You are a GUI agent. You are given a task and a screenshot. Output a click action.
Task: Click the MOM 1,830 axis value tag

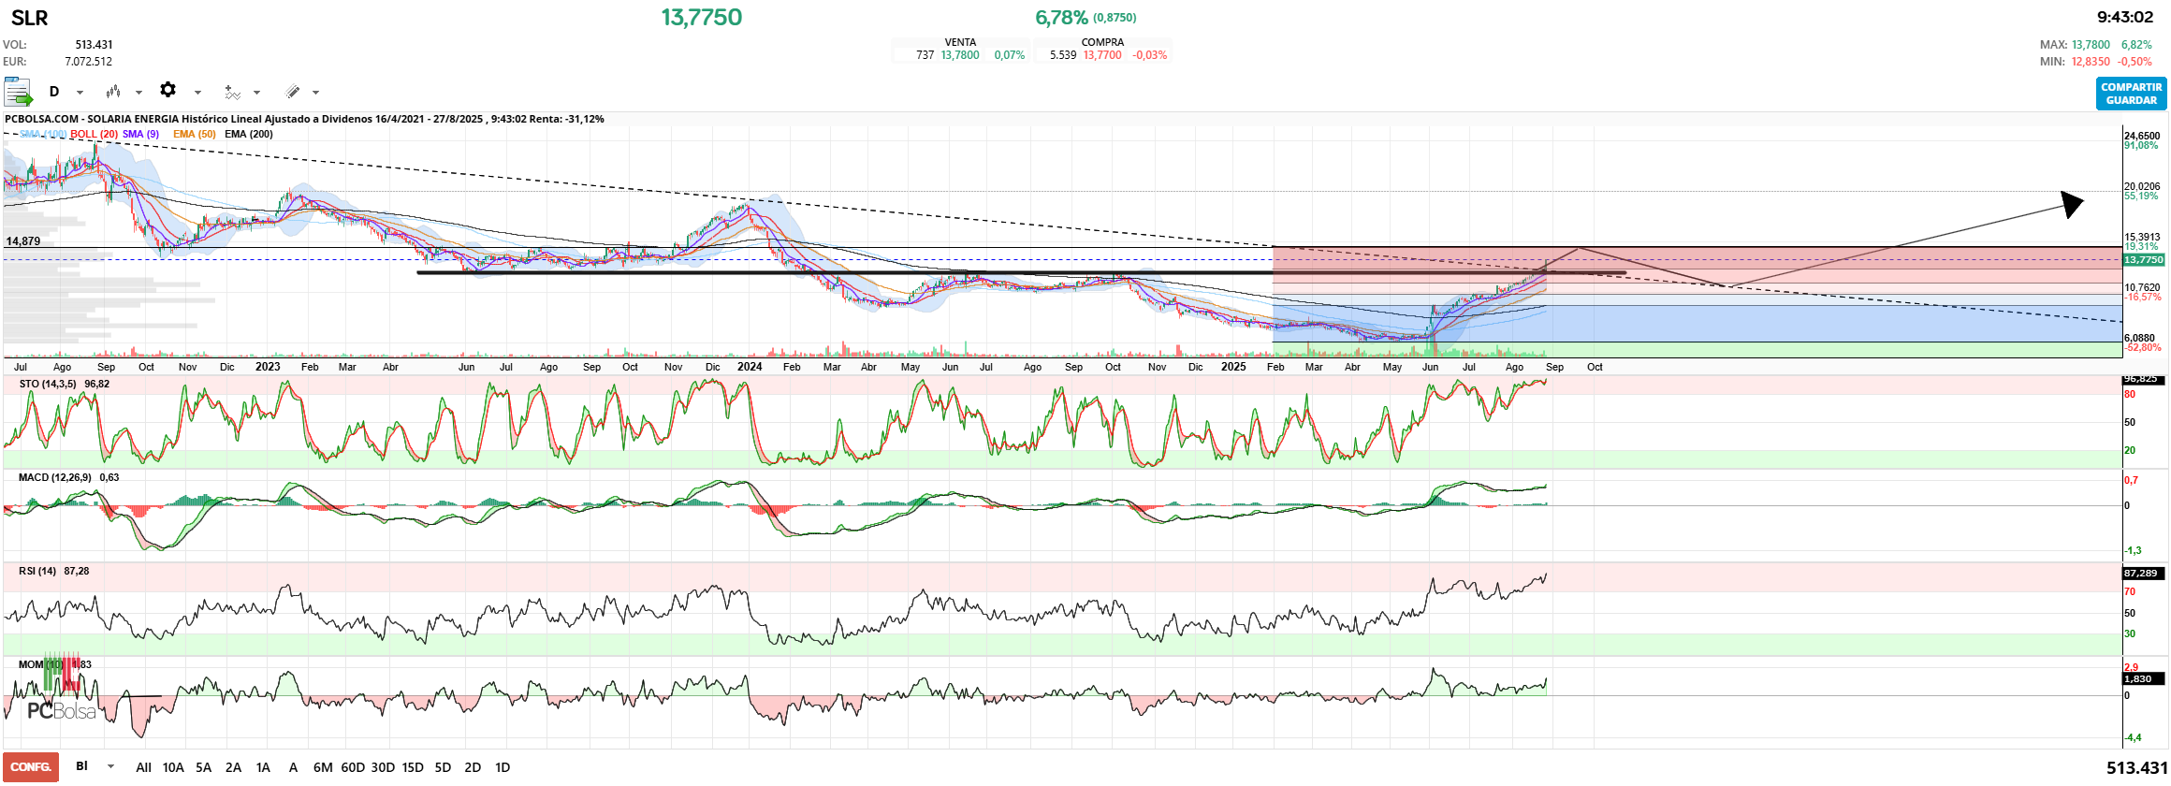(x=2143, y=679)
